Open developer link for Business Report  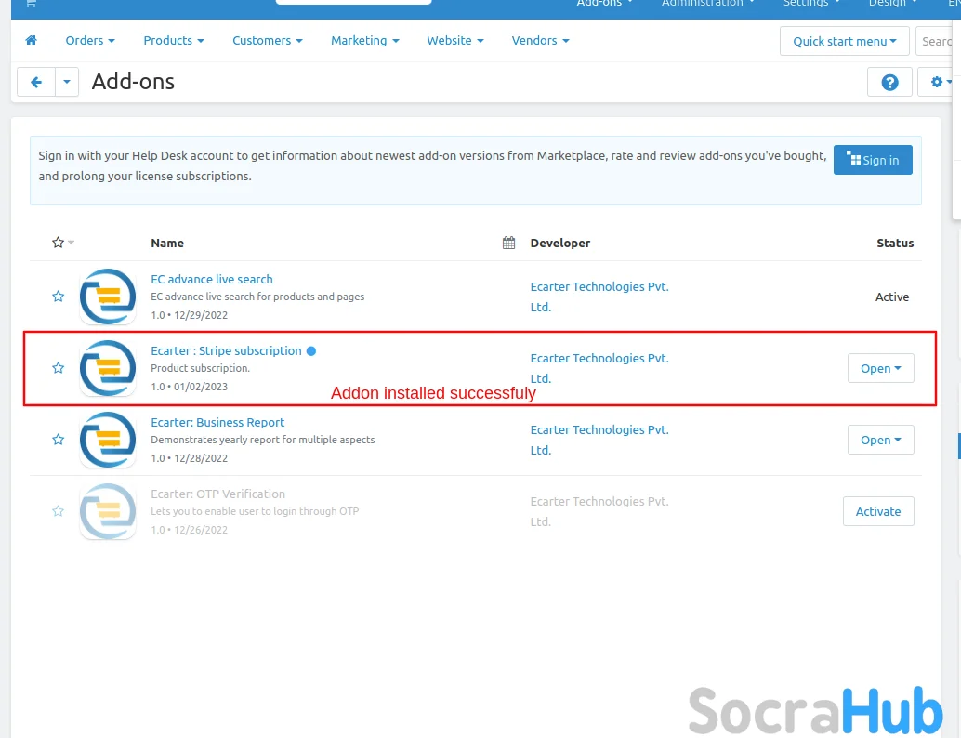pyautogui.click(x=599, y=440)
